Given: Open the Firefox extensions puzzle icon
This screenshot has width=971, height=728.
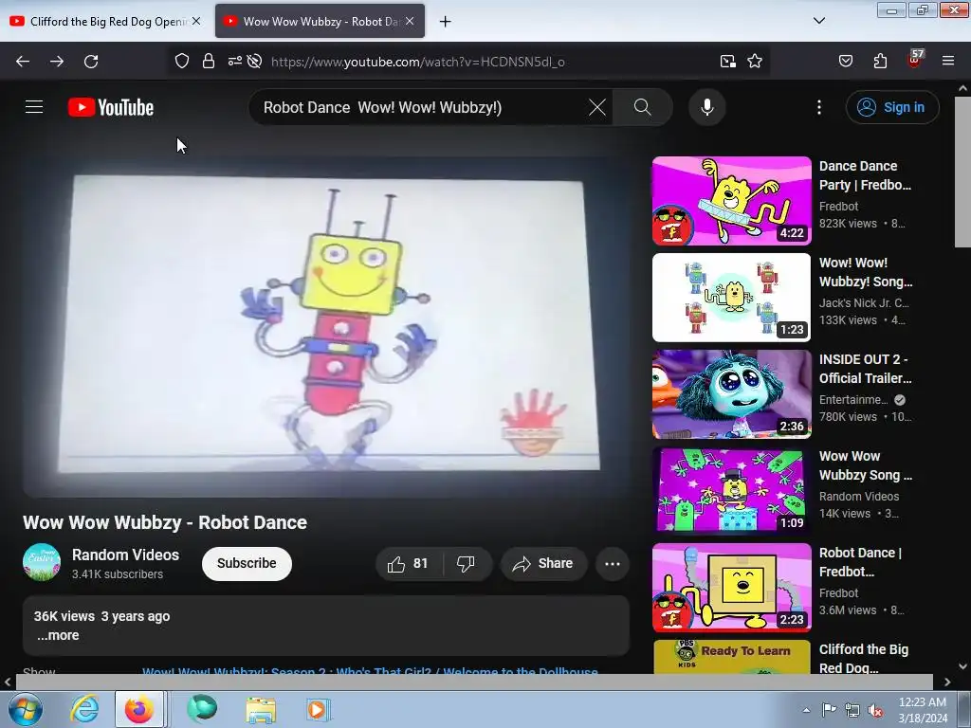Looking at the screenshot, I should [x=880, y=62].
